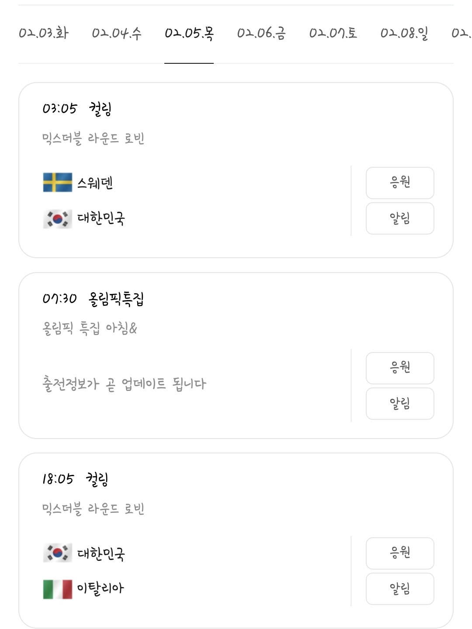Switch to the 02.08.일 date tab
The image size is (472, 629).
[x=404, y=33]
